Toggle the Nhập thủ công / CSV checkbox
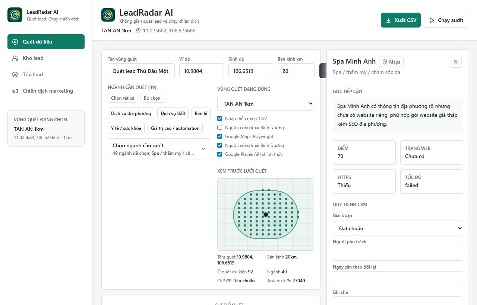The width and height of the screenshot is (477, 305). click(x=220, y=119)
